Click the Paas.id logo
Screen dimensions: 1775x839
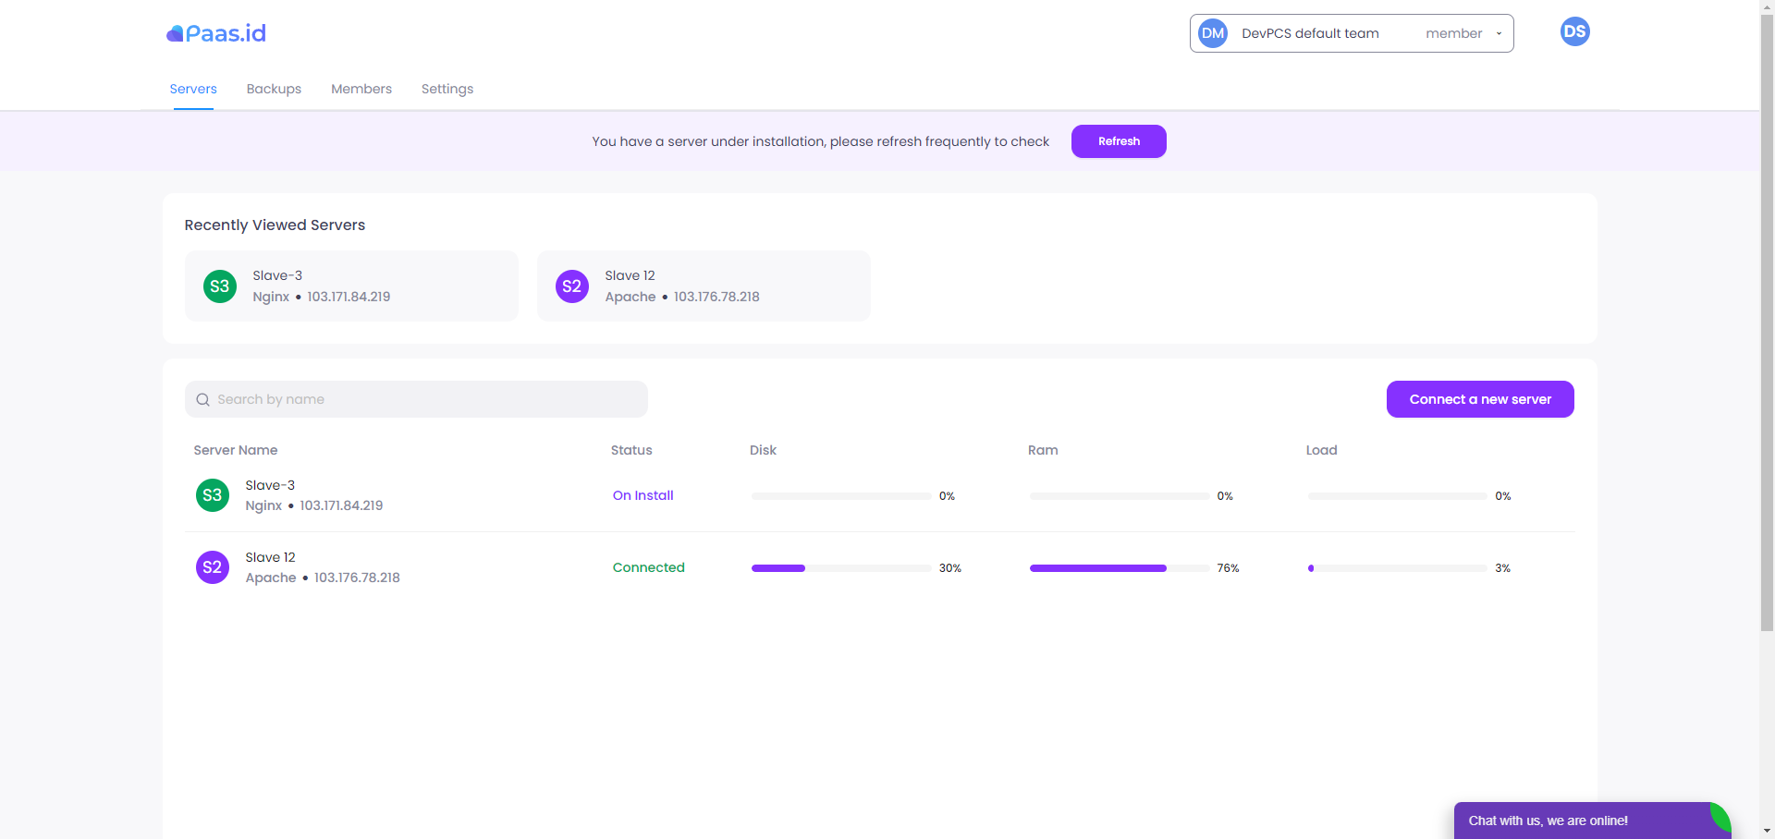coord(216,33)
